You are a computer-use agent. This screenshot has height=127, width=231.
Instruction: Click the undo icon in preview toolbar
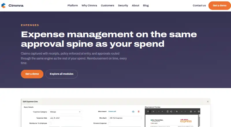pyautogui.click(x=182, y=111)
